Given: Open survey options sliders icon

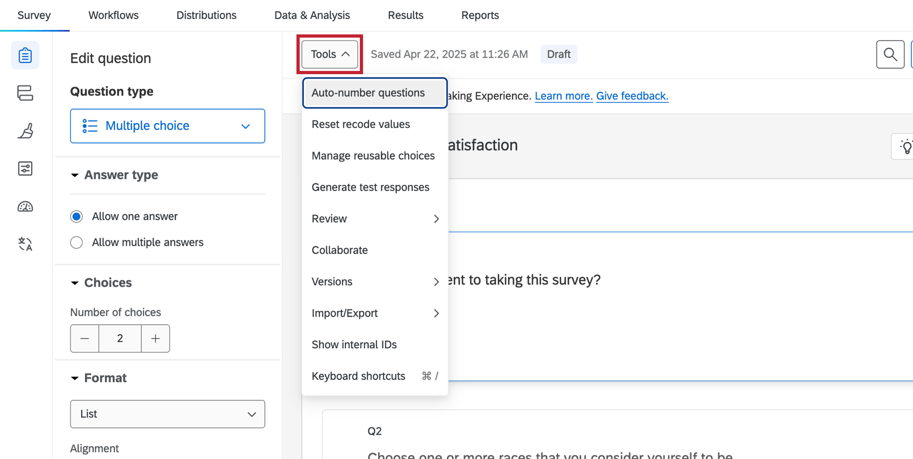Looking at the screenshot, I should click(25, 169).
